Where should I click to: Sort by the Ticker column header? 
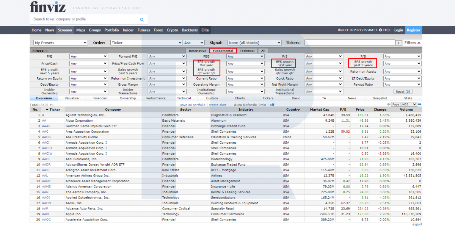(x=55, y=110)
